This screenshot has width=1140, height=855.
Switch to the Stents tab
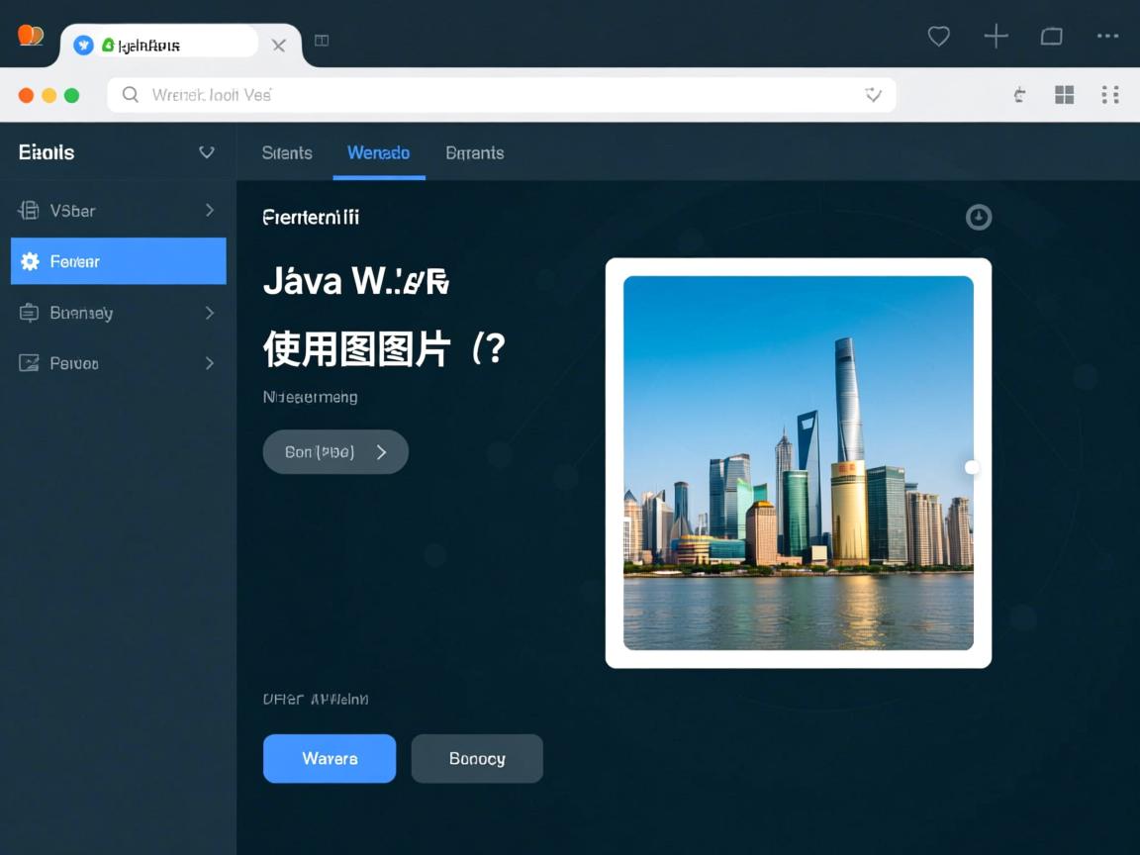(x=286, y=153)
